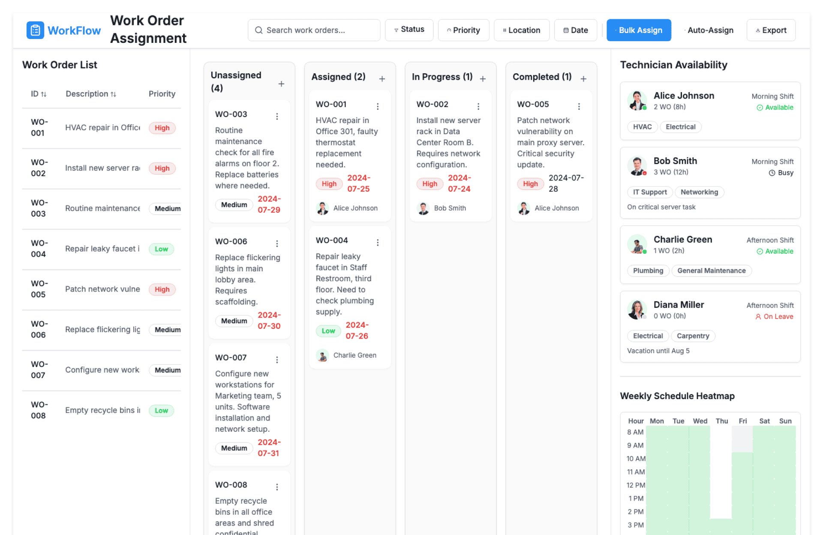Viewport: 823px width, 535px height.
Task: Open the Status filter dropdown
Action: point(409,30)
